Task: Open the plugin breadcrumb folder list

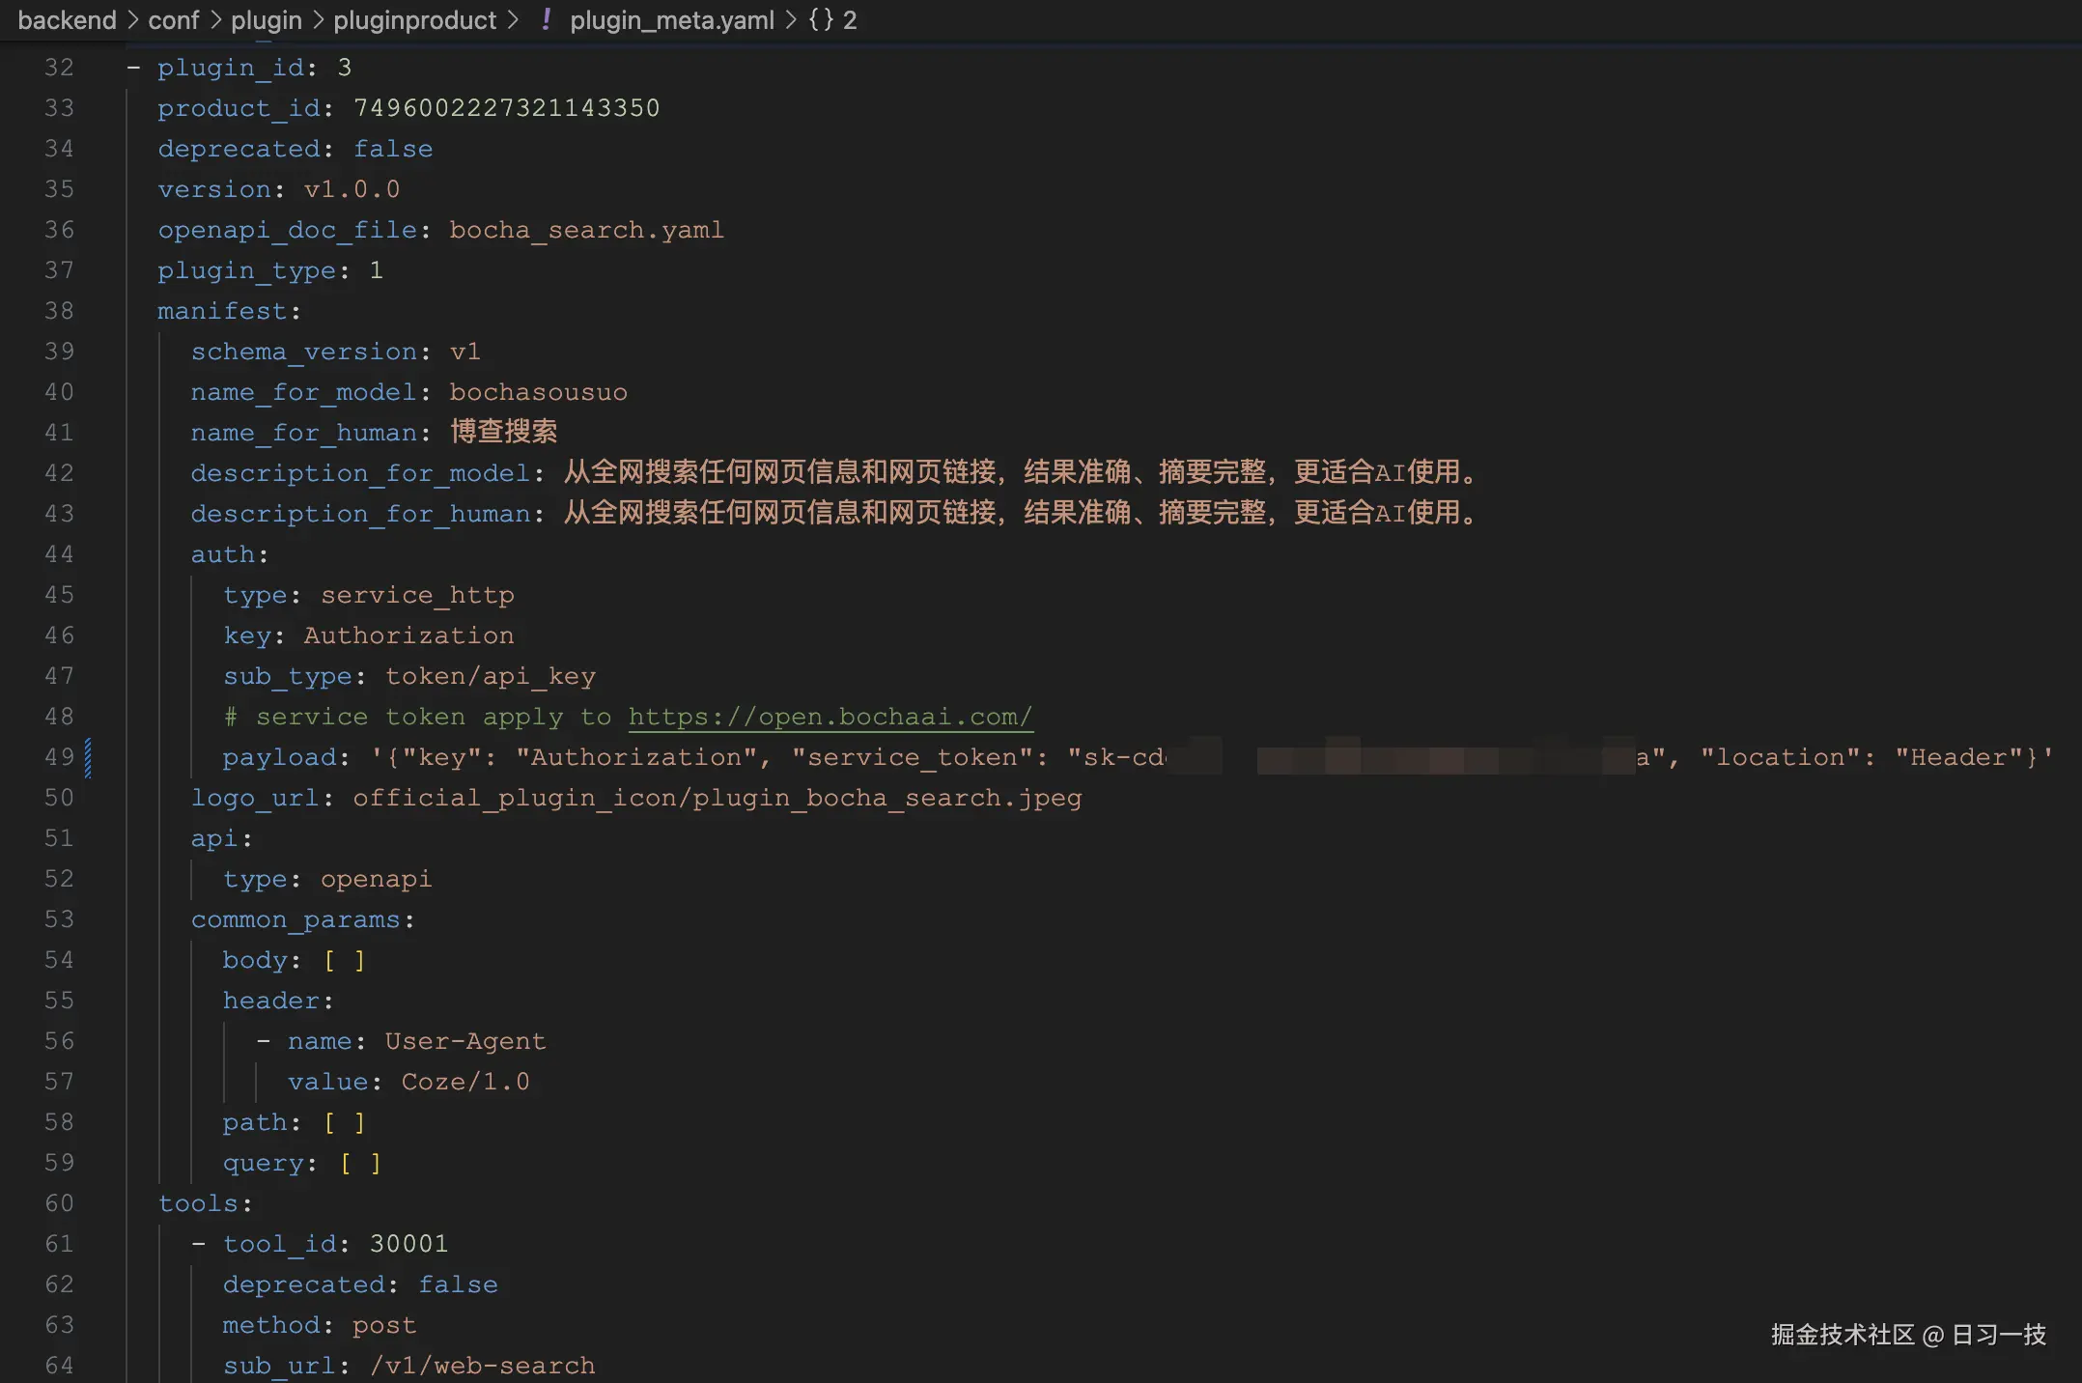Action: [x=265, y=19]
